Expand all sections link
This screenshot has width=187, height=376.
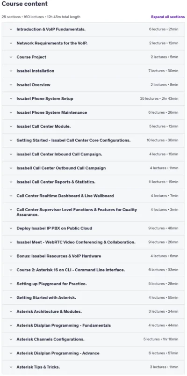tap(168, 17)
